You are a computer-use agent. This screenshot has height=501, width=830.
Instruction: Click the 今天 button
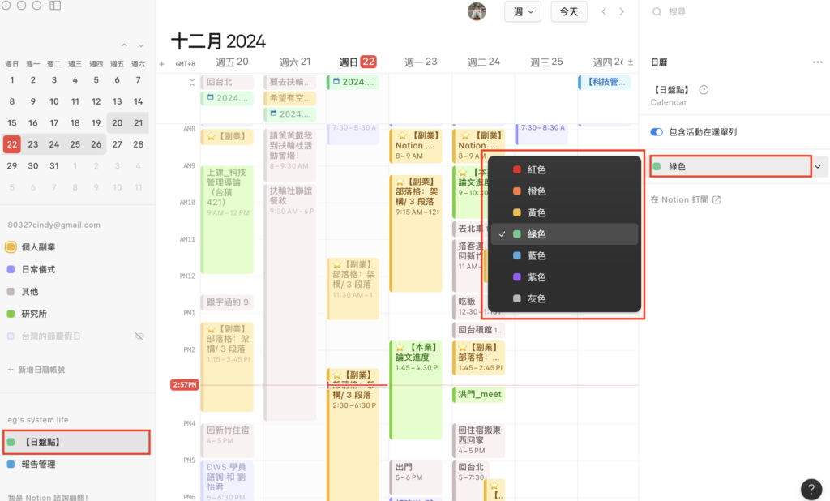point(569,11)
